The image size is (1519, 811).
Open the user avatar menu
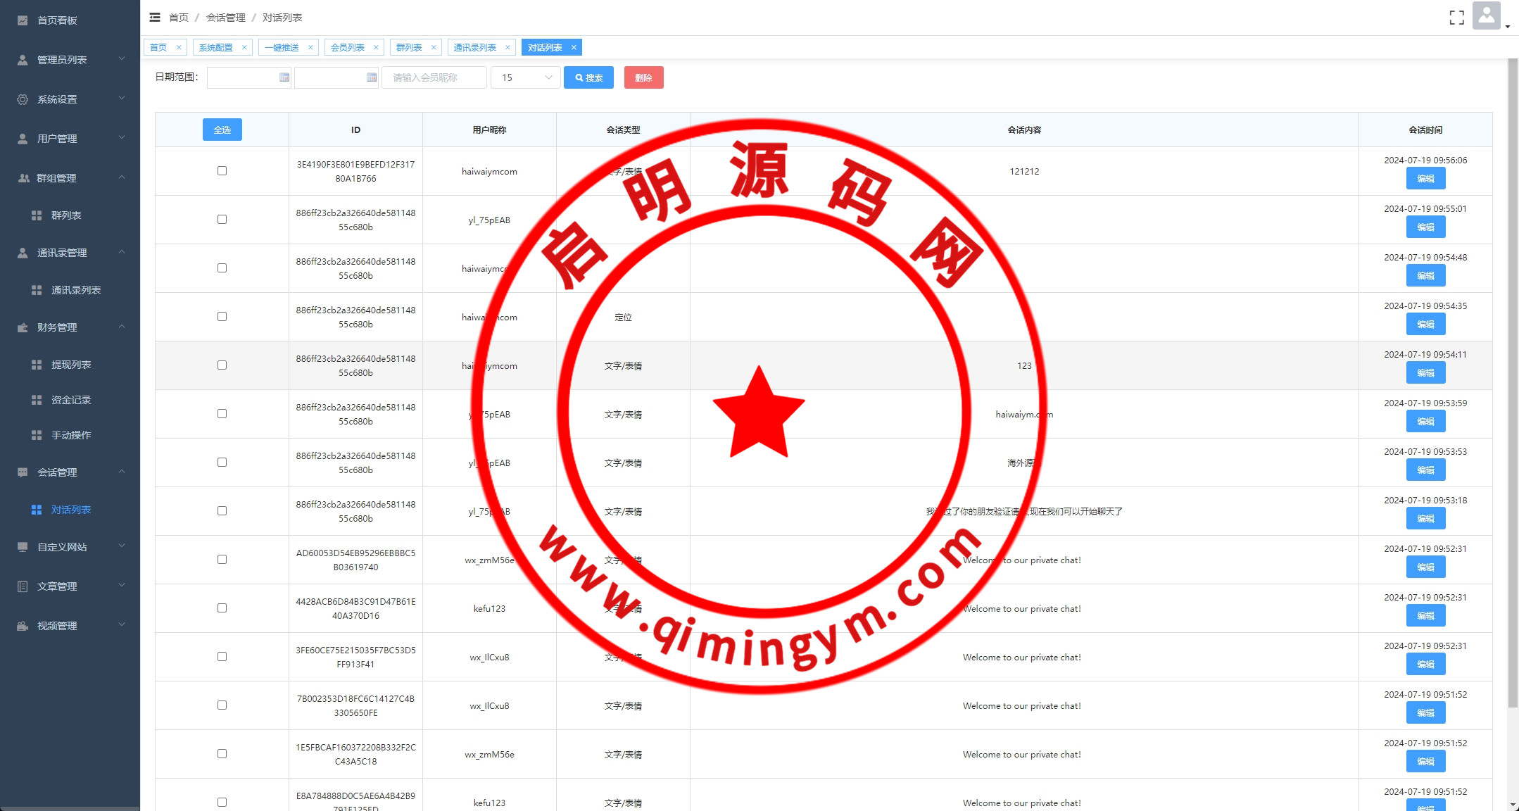[1486, 16]
